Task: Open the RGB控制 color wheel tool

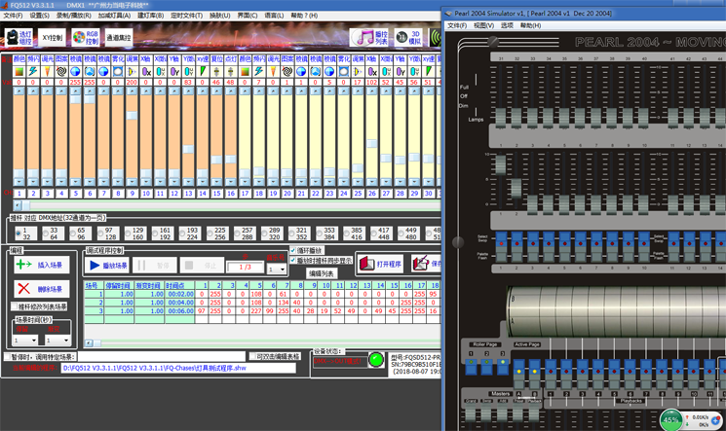Action: [85, 37]
